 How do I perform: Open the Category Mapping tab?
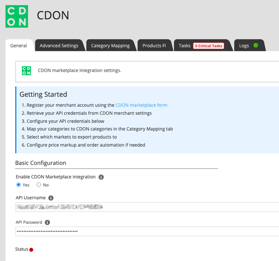pos(110,45)
